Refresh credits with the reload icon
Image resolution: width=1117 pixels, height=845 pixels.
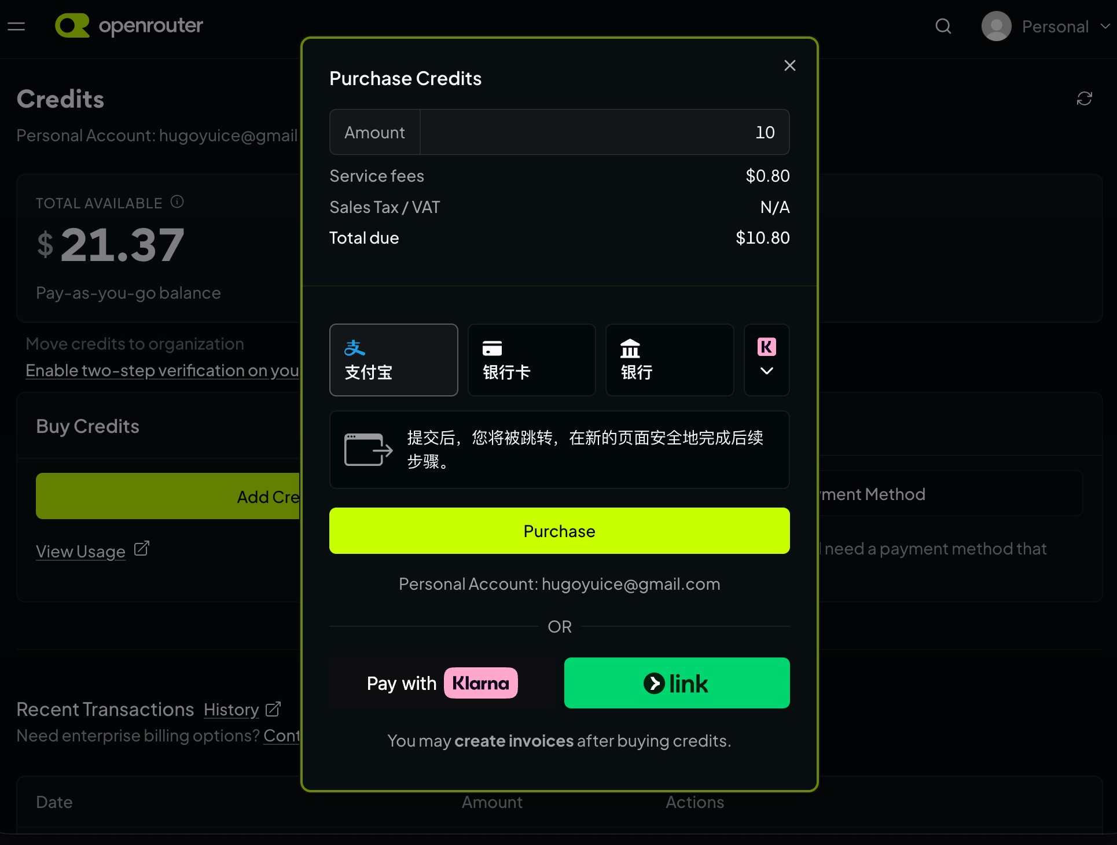[x=1085, y=99]
